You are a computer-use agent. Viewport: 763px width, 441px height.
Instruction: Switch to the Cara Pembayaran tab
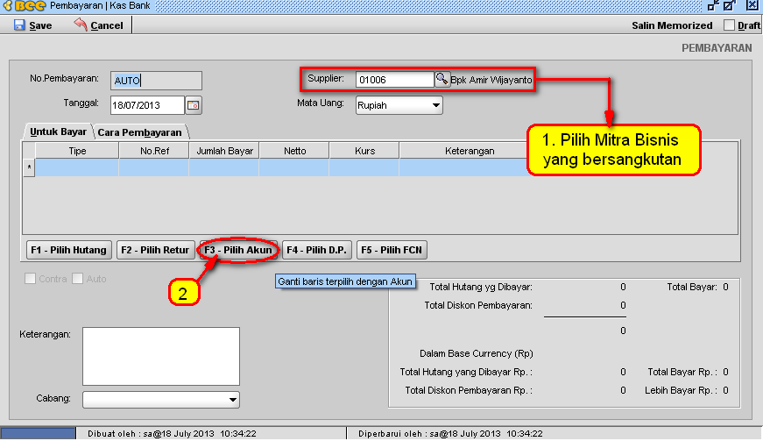tap(139, 132)
